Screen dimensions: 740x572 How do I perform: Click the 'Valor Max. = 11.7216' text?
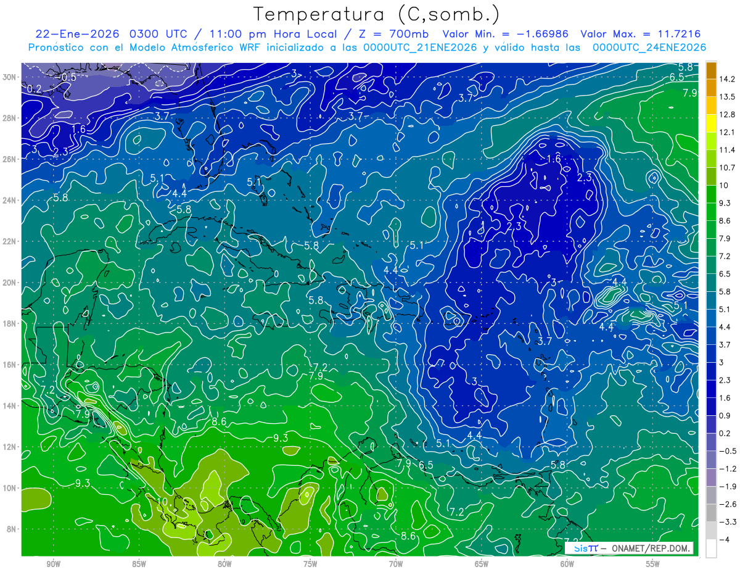641,34
